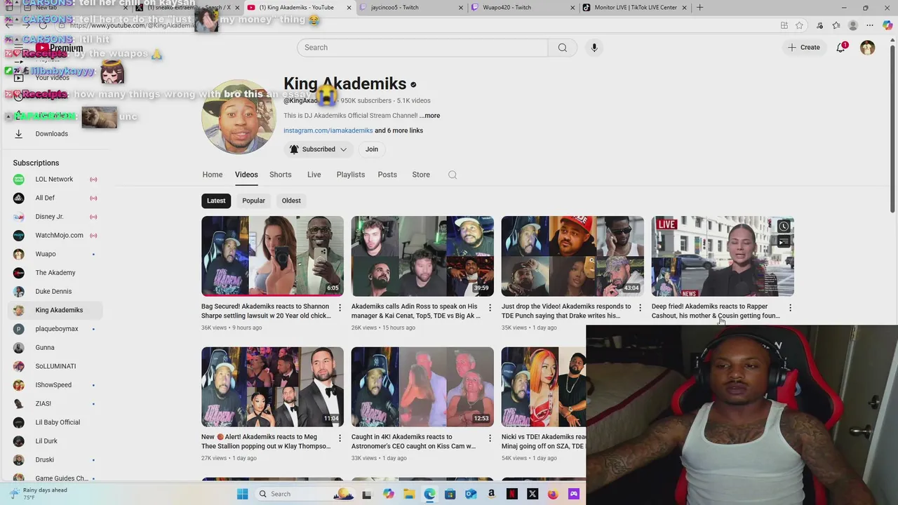
Task: Select the Oldest filter chip
Action: (x=291, y=201)
